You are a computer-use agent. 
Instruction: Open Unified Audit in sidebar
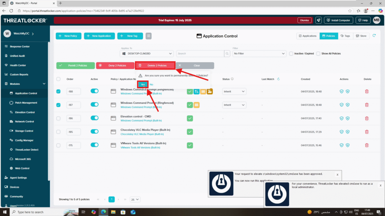click(17, 56)
